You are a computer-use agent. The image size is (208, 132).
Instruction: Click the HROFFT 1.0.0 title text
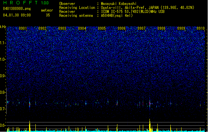(26, 3)
